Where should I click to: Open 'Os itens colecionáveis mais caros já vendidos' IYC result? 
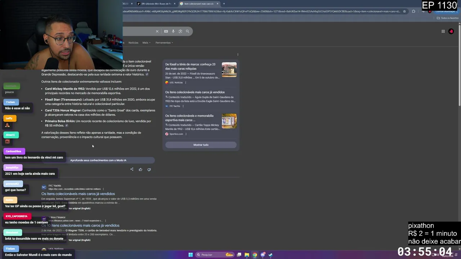pos(78,194)
